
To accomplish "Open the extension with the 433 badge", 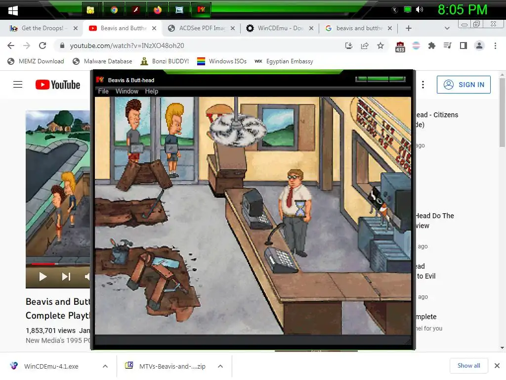I will pyautogui.click(x=400, y=47).
